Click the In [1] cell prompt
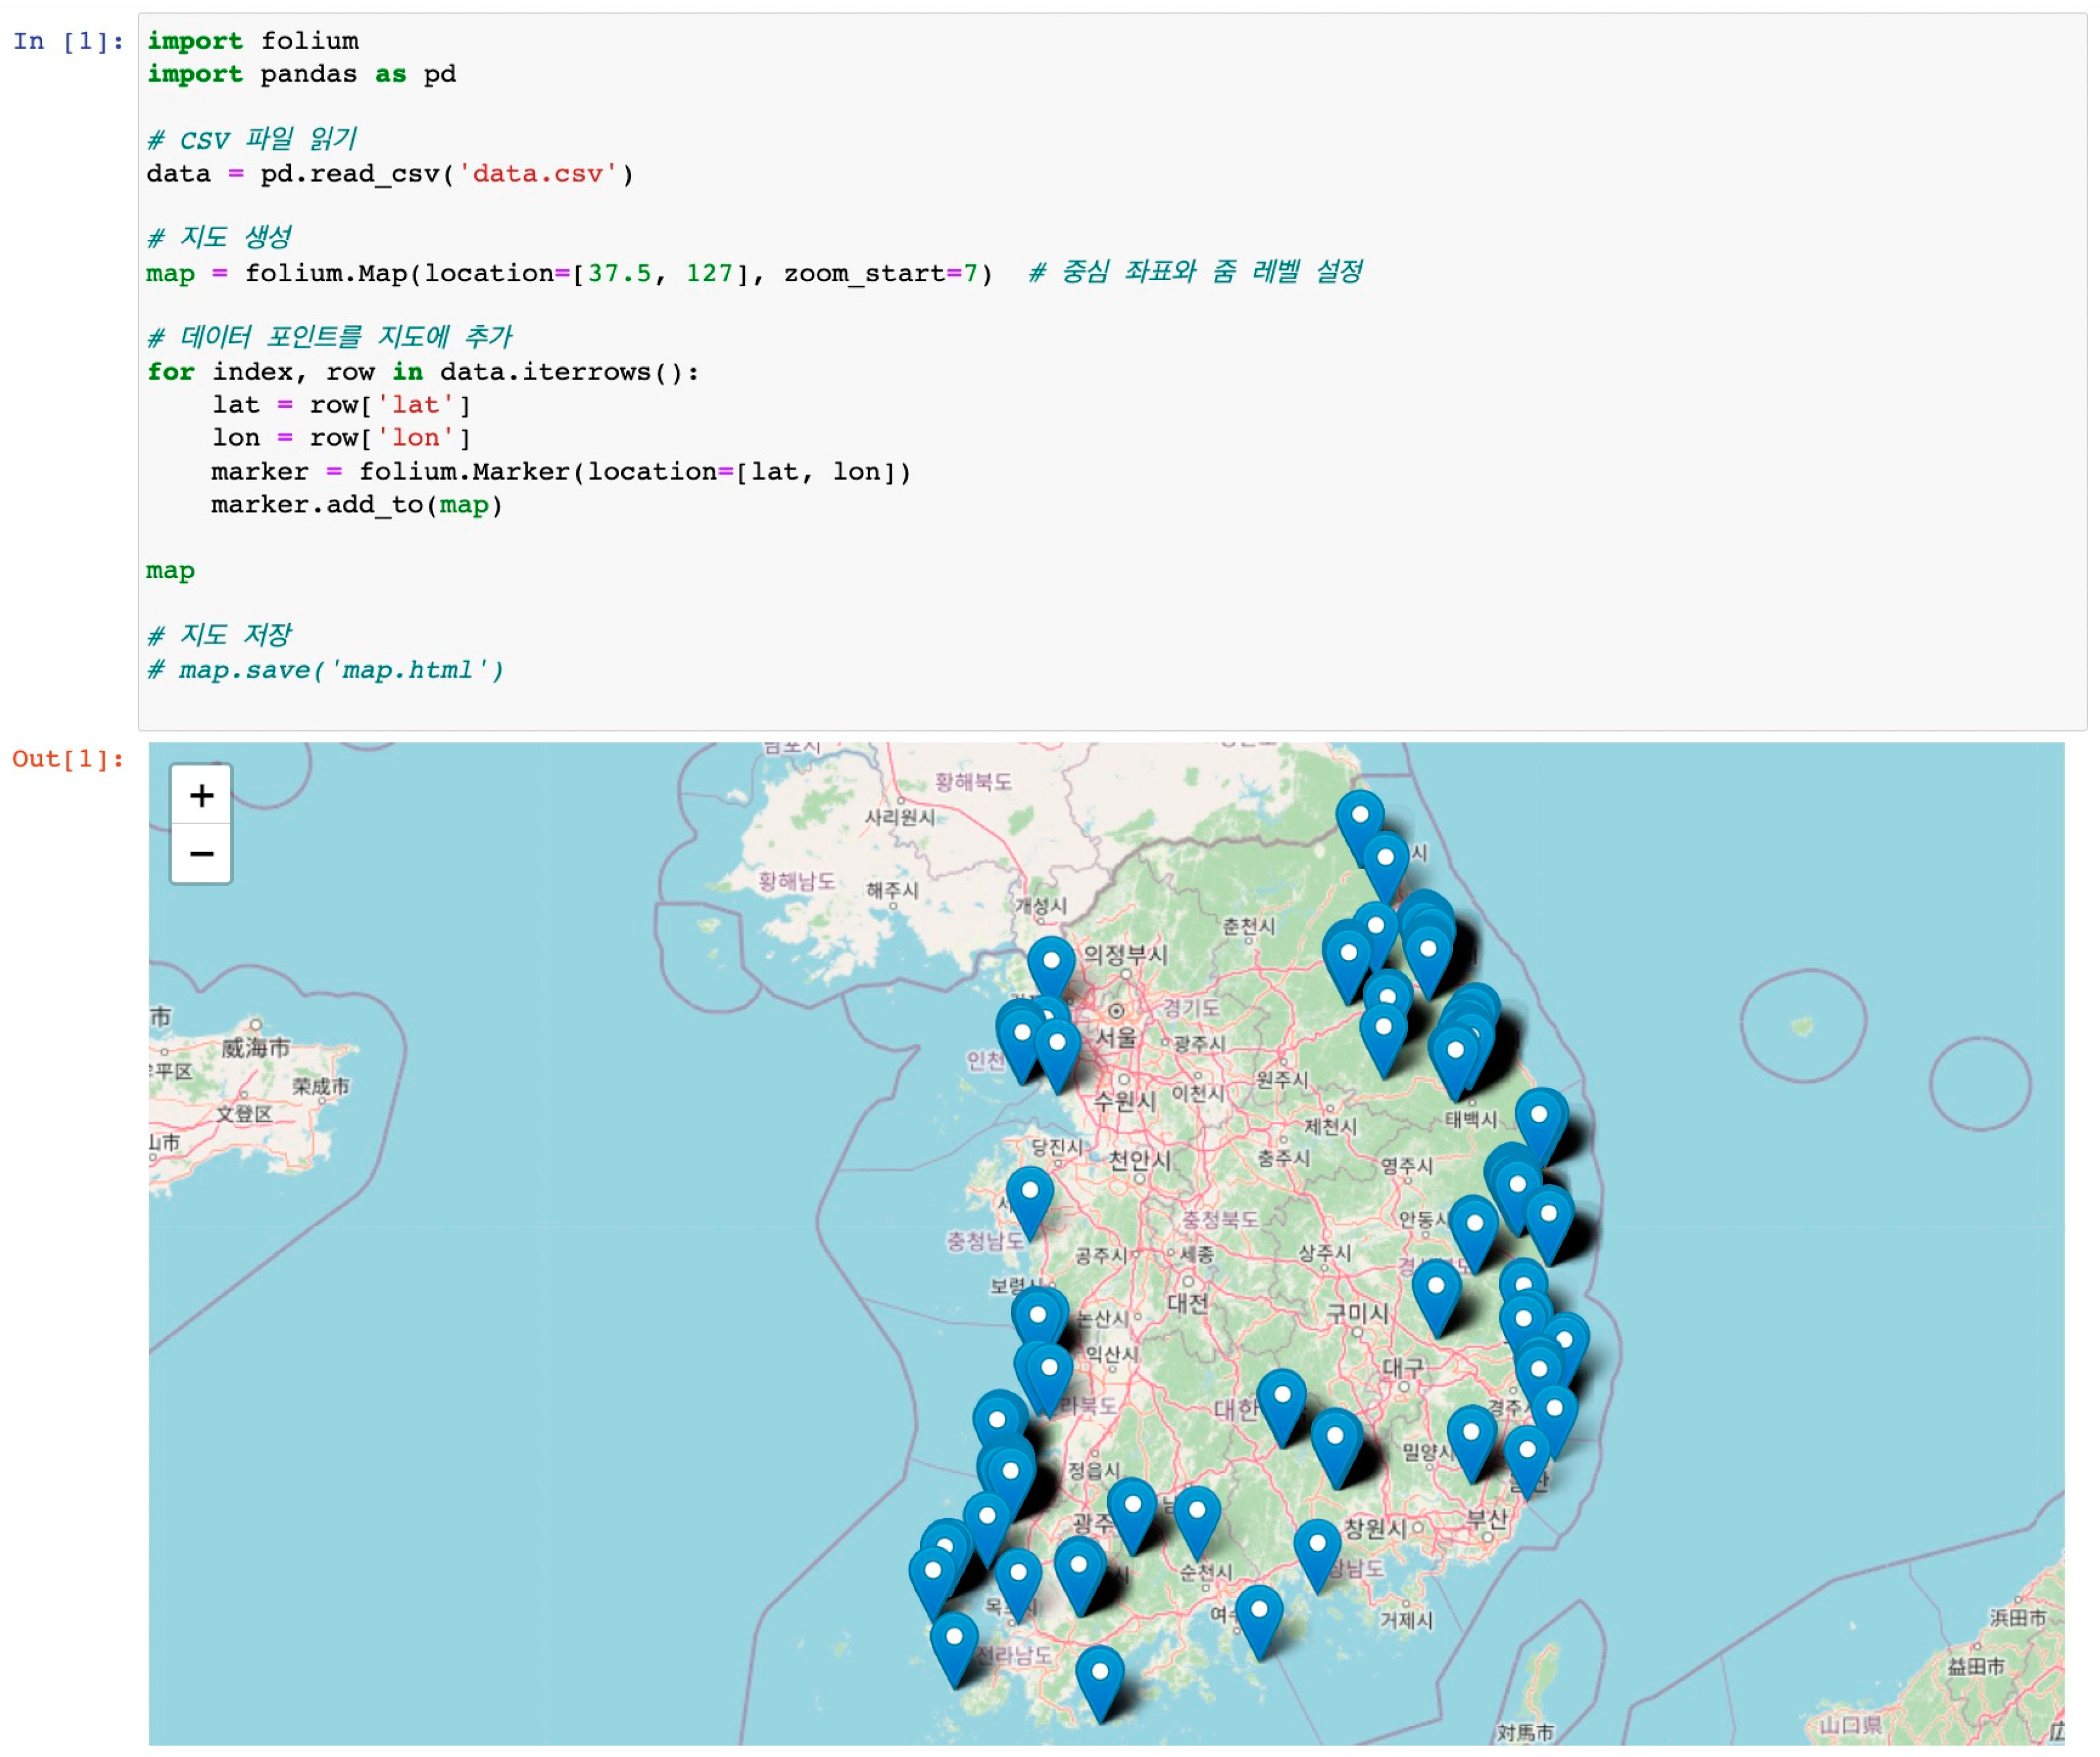 pyautogui.click(x=68, y=42)
